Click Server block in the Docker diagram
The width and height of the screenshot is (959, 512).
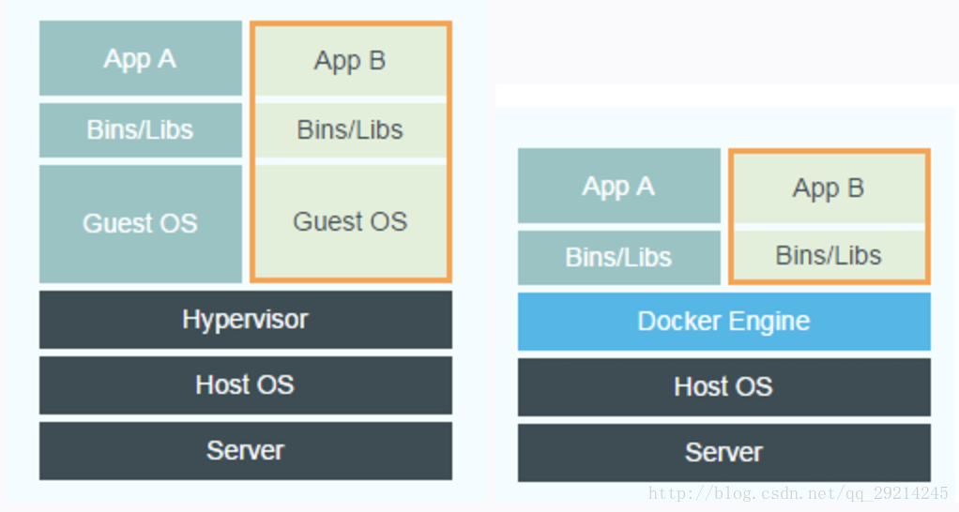click(x=724, y=453)
